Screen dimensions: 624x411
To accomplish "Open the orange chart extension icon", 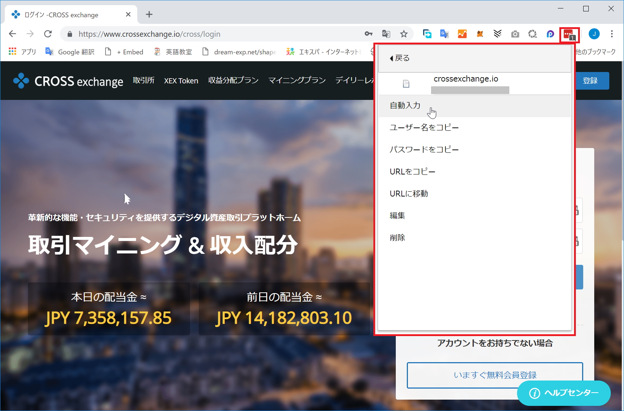I will [462, 34].
